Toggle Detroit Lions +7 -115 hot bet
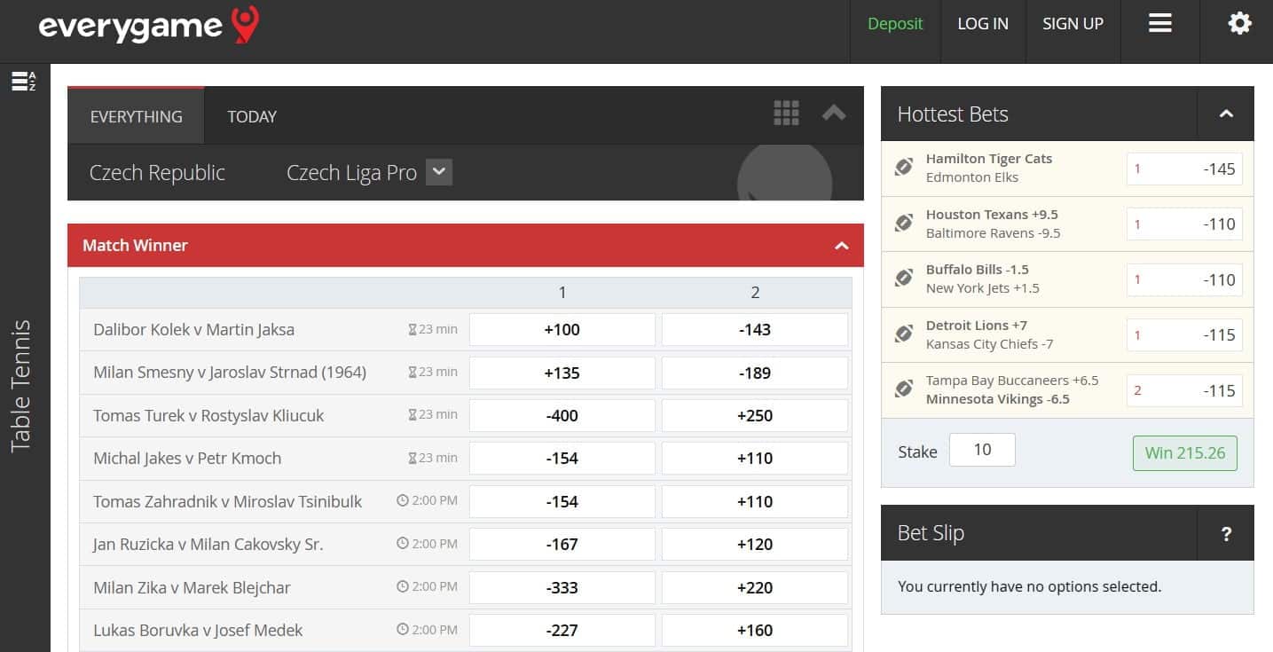The width and height of the screenshot is (1273, 652). pyautogui.click(x=1184, y=334)
